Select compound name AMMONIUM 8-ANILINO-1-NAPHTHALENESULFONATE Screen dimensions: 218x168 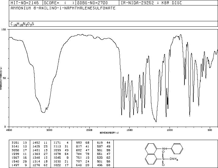point(63,8)
